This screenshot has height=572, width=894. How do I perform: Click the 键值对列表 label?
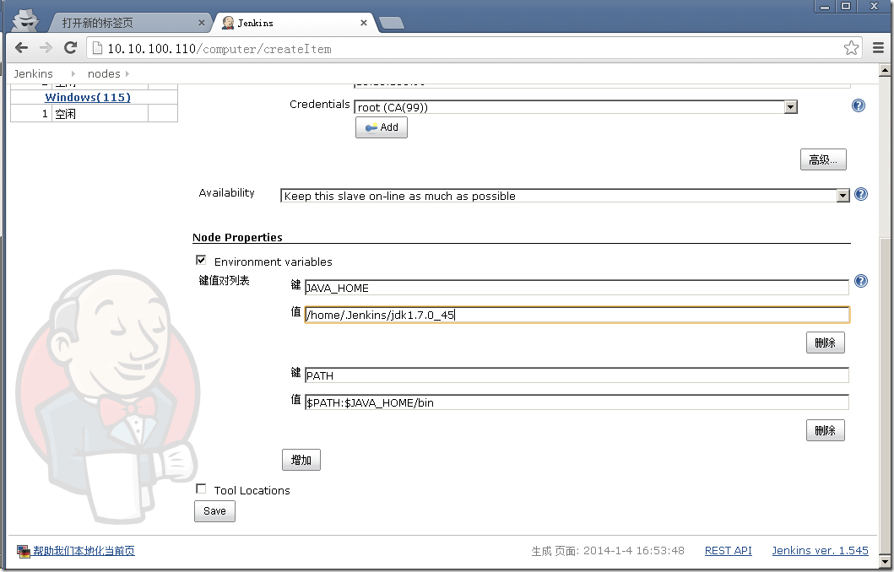[x=224, y=280]
